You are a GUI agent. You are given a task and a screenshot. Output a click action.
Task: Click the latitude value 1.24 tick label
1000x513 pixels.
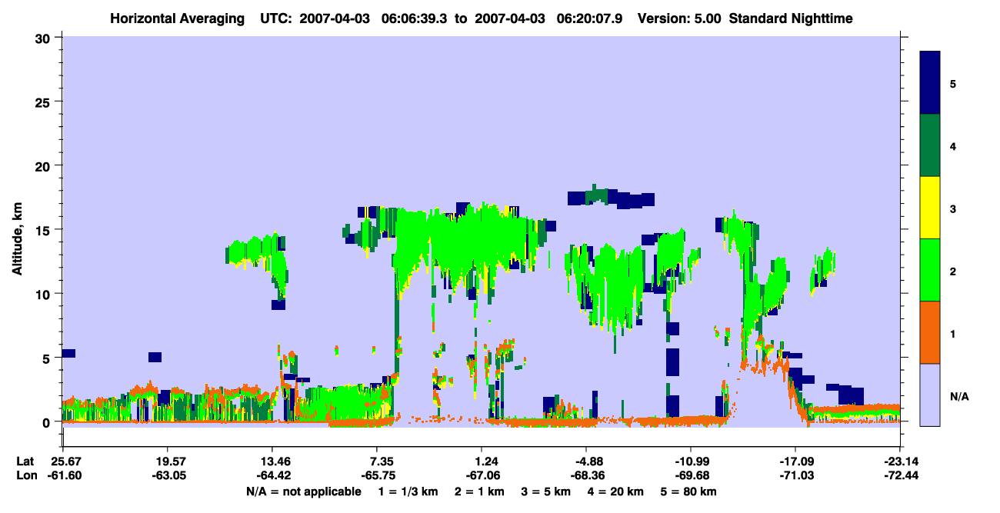pos(482,461)
